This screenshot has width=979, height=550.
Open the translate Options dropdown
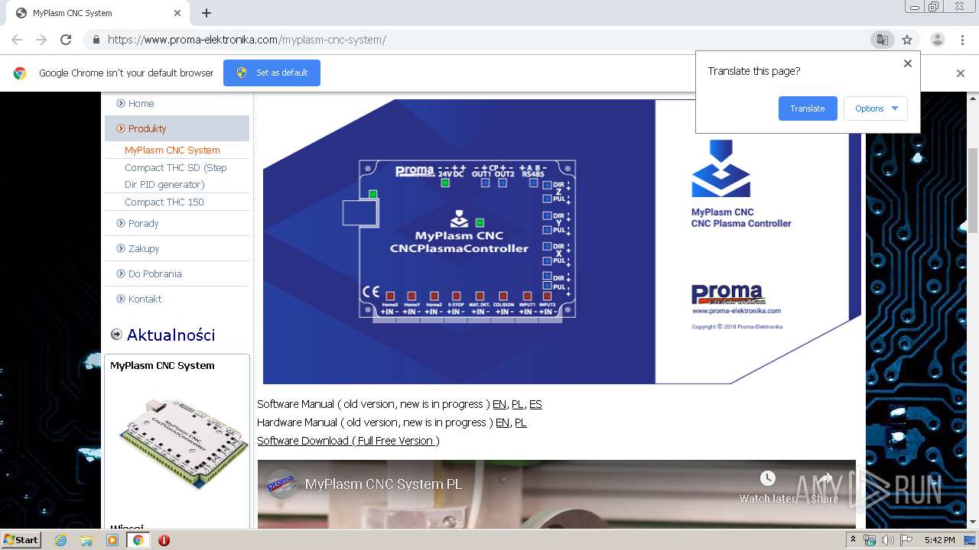point(876,108)
